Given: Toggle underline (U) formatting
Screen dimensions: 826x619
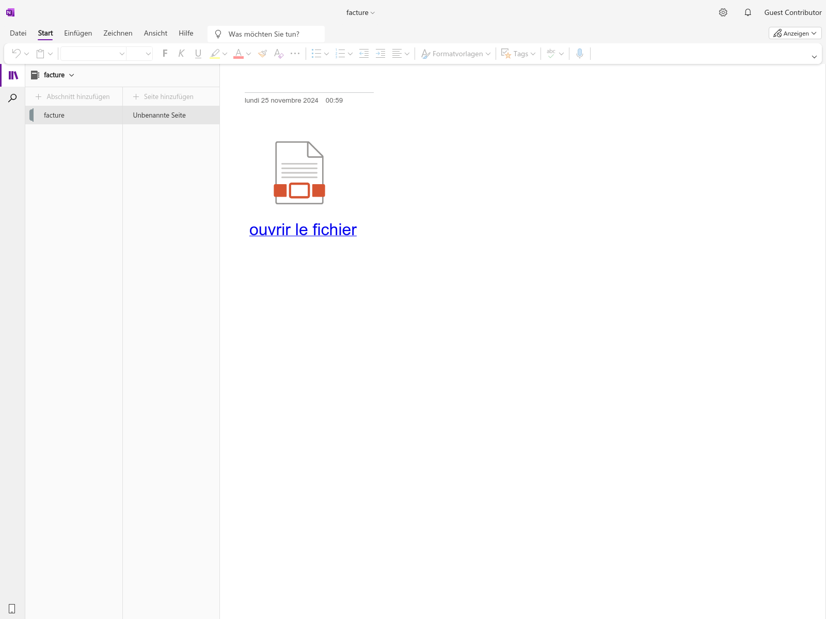Looking at the screenshot, I should click(x=198, y=53).
